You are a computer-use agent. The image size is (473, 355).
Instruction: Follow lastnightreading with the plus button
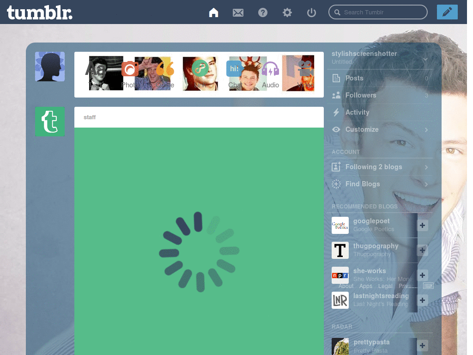coord(422,300)
